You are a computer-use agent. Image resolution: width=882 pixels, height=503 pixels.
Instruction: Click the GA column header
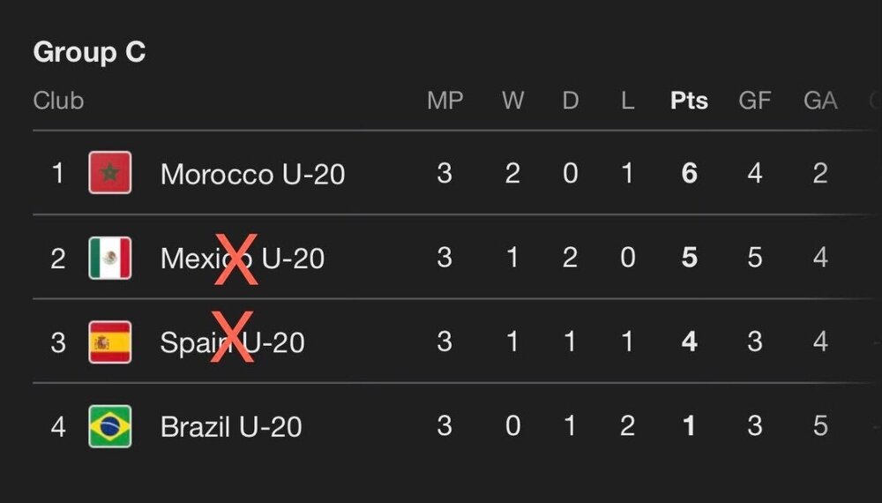[820, 101]
